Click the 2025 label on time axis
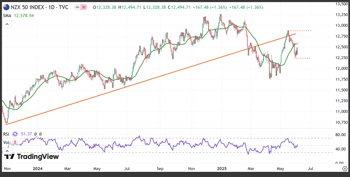Image resolution: width=350 pixels, height=177 pixels. click(222, 169)
